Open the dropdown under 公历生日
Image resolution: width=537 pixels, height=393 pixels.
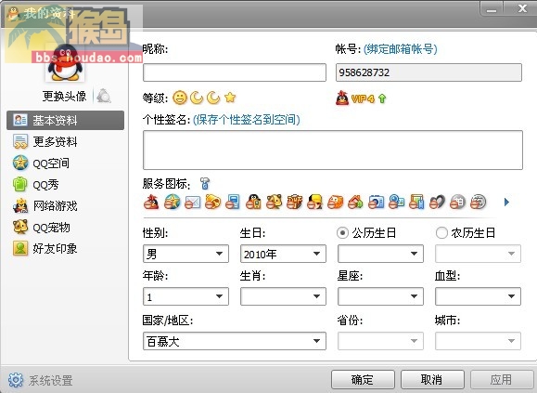pyautogui.click(x=380, y=254)
